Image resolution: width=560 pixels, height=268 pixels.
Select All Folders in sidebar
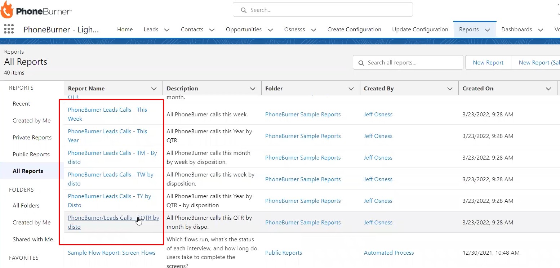(x=26, y=206)
